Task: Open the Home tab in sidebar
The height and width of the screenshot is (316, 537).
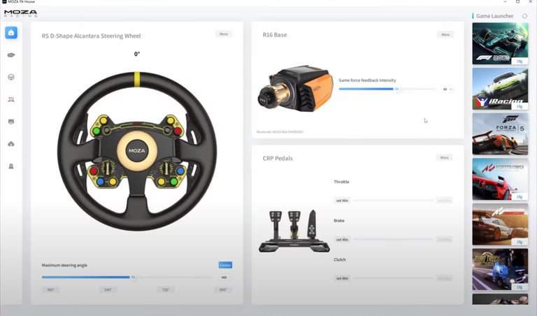Action: tap(11, 33)
